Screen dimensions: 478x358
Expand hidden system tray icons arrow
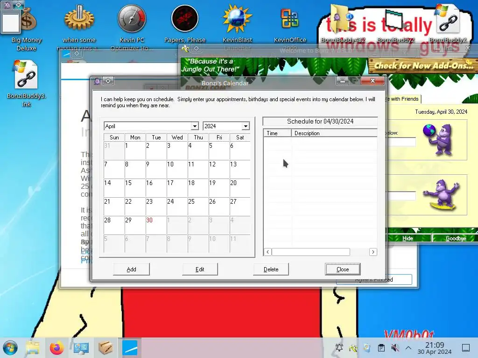[408, 348]
